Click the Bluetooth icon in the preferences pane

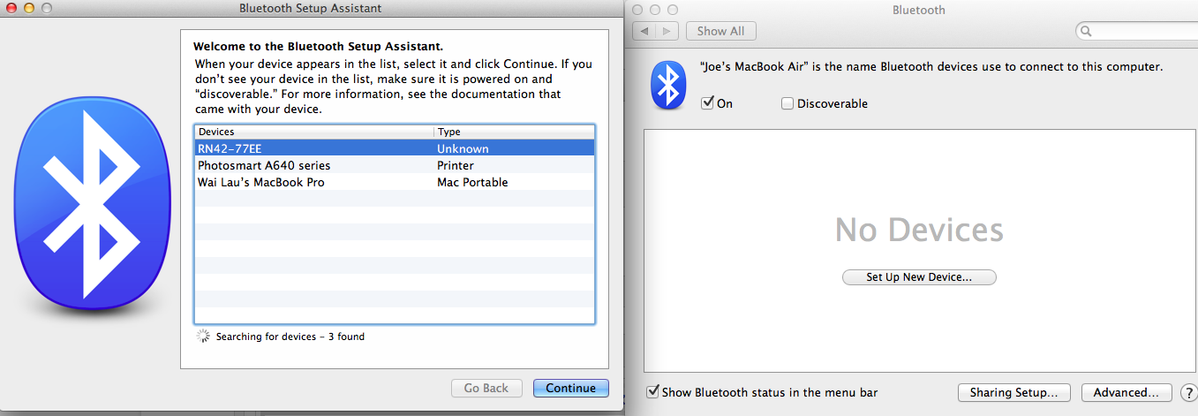tap(669, 87)
